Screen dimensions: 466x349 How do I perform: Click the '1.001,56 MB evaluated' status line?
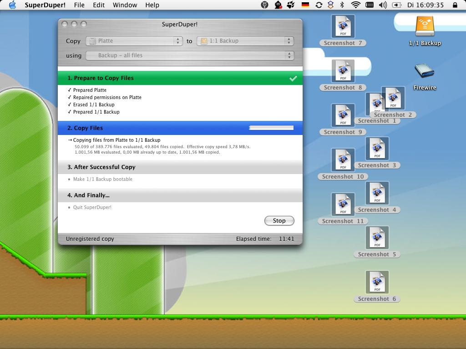point(147,152)
